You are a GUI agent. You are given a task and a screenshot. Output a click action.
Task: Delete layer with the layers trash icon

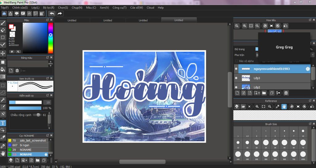click(x=286, y=93)
